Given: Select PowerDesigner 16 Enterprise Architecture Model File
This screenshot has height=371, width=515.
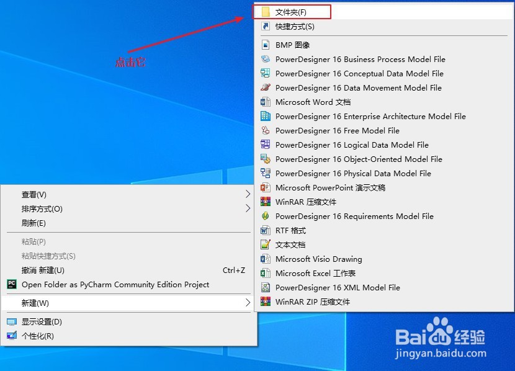Looking at the screenshot, I should pyautogui.click(x=384, y=116).
